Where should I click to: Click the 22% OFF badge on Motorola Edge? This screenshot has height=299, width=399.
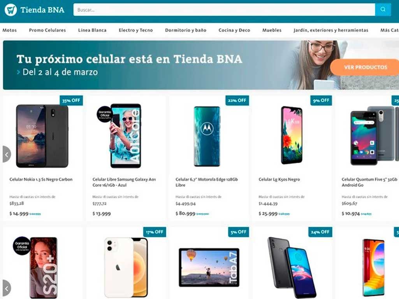[x=237, y=100]
